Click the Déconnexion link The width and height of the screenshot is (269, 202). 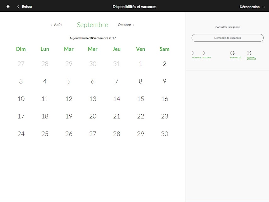click(249, 7)
